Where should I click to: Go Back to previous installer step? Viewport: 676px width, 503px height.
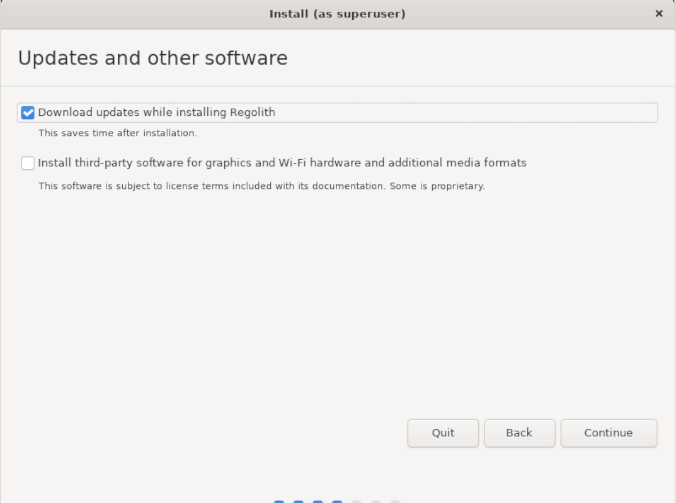(x=519, y=433)
